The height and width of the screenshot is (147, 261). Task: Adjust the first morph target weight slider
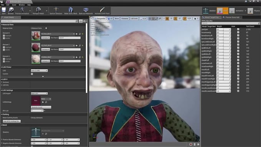coord(223,29)
